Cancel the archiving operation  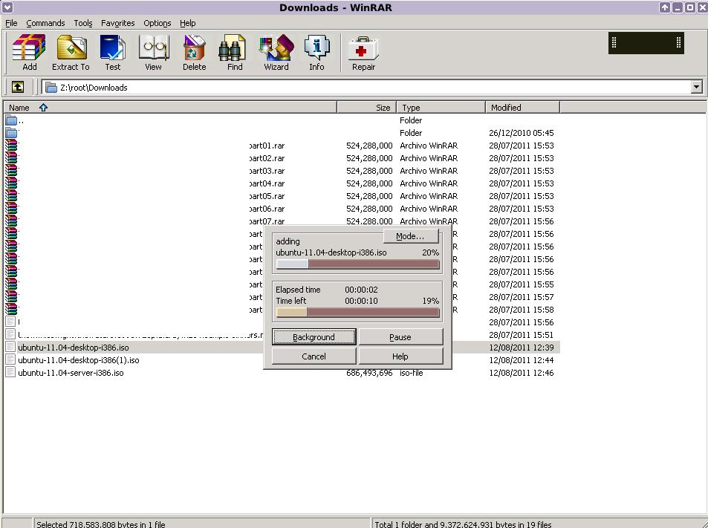(x=314, y=356)
